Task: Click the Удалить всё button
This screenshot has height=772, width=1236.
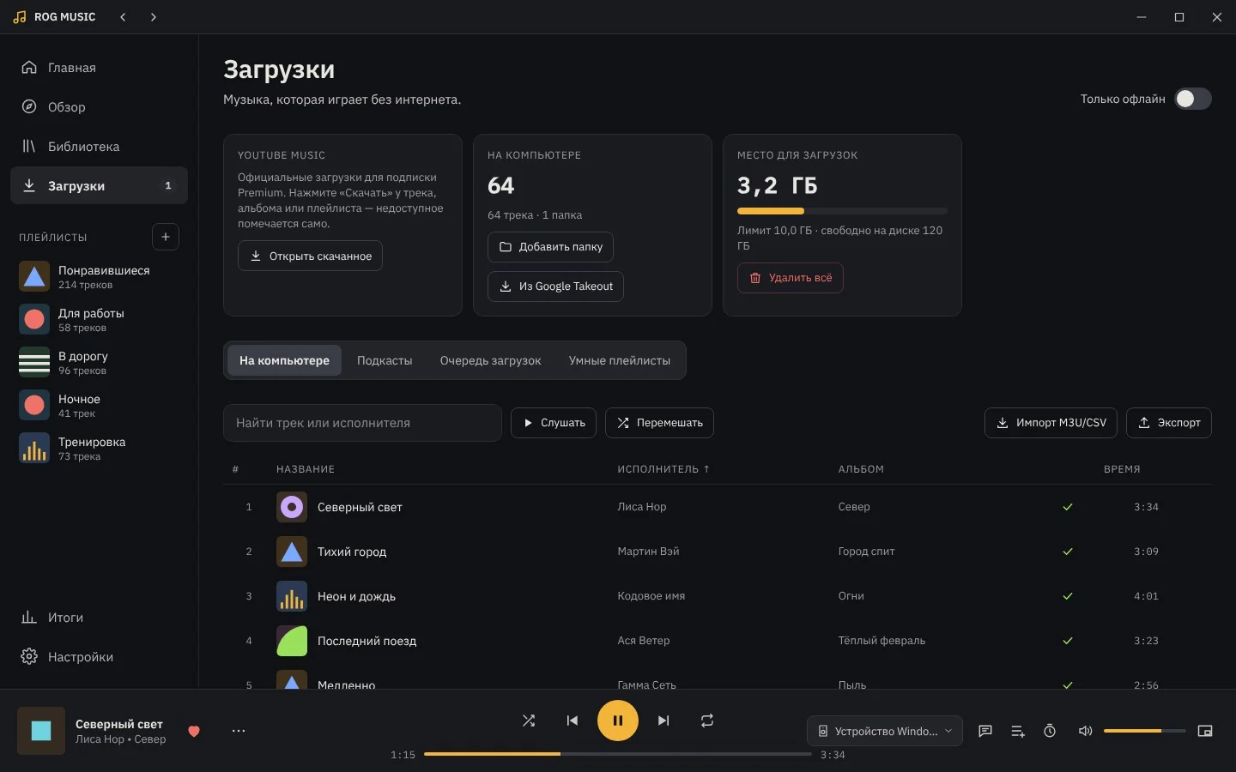Action: (791, 278)
